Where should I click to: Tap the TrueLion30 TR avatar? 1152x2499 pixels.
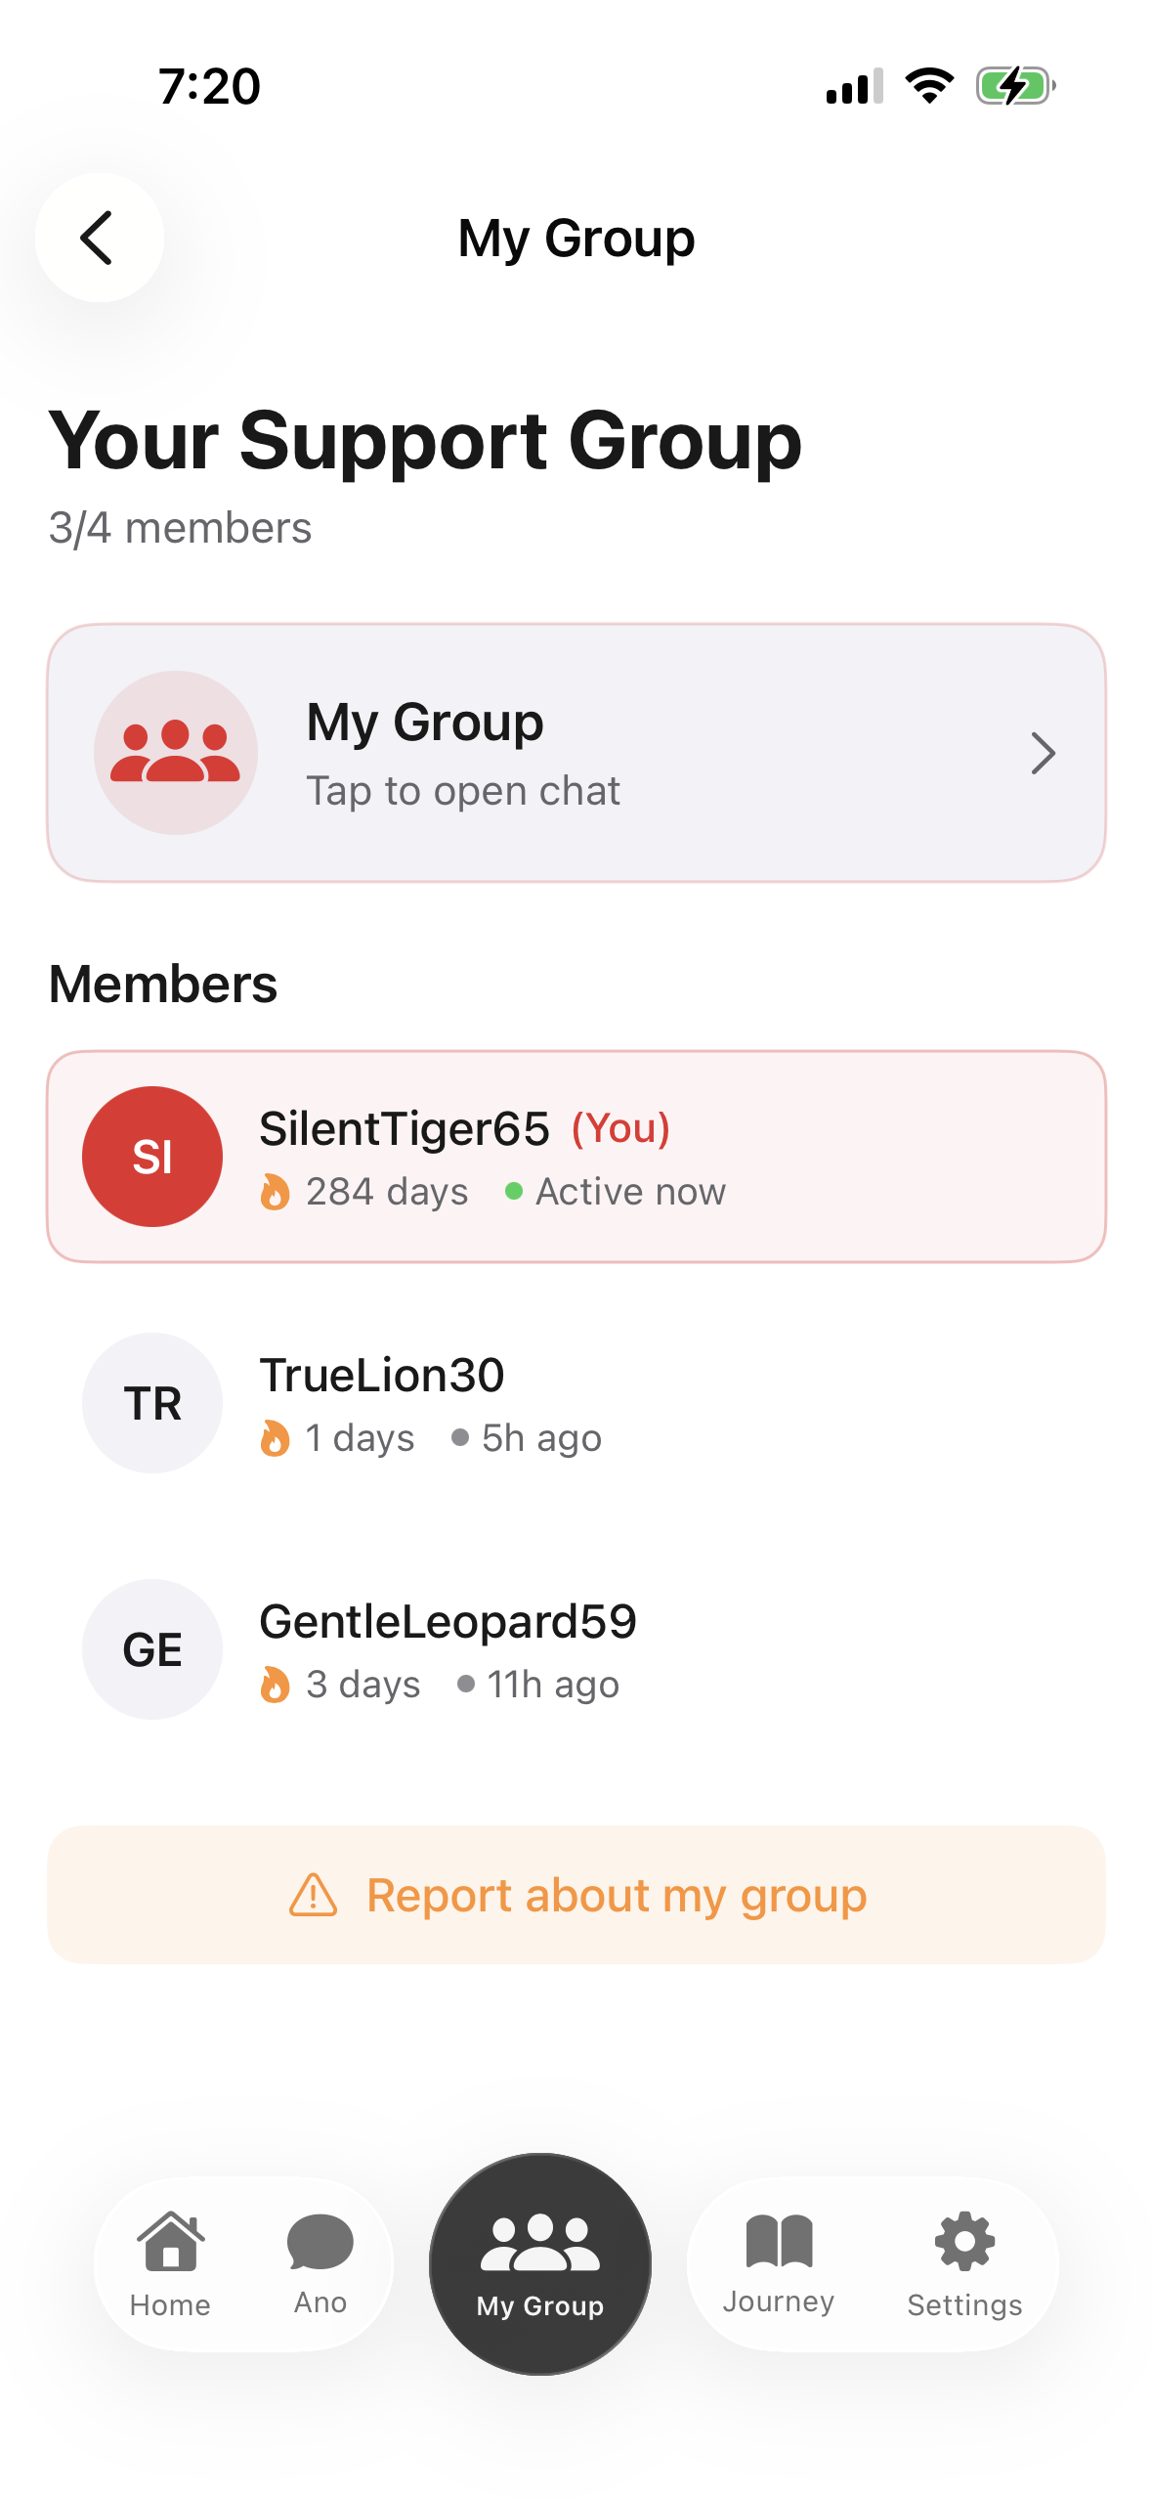pyautogui.click(x=152, y=1403)
